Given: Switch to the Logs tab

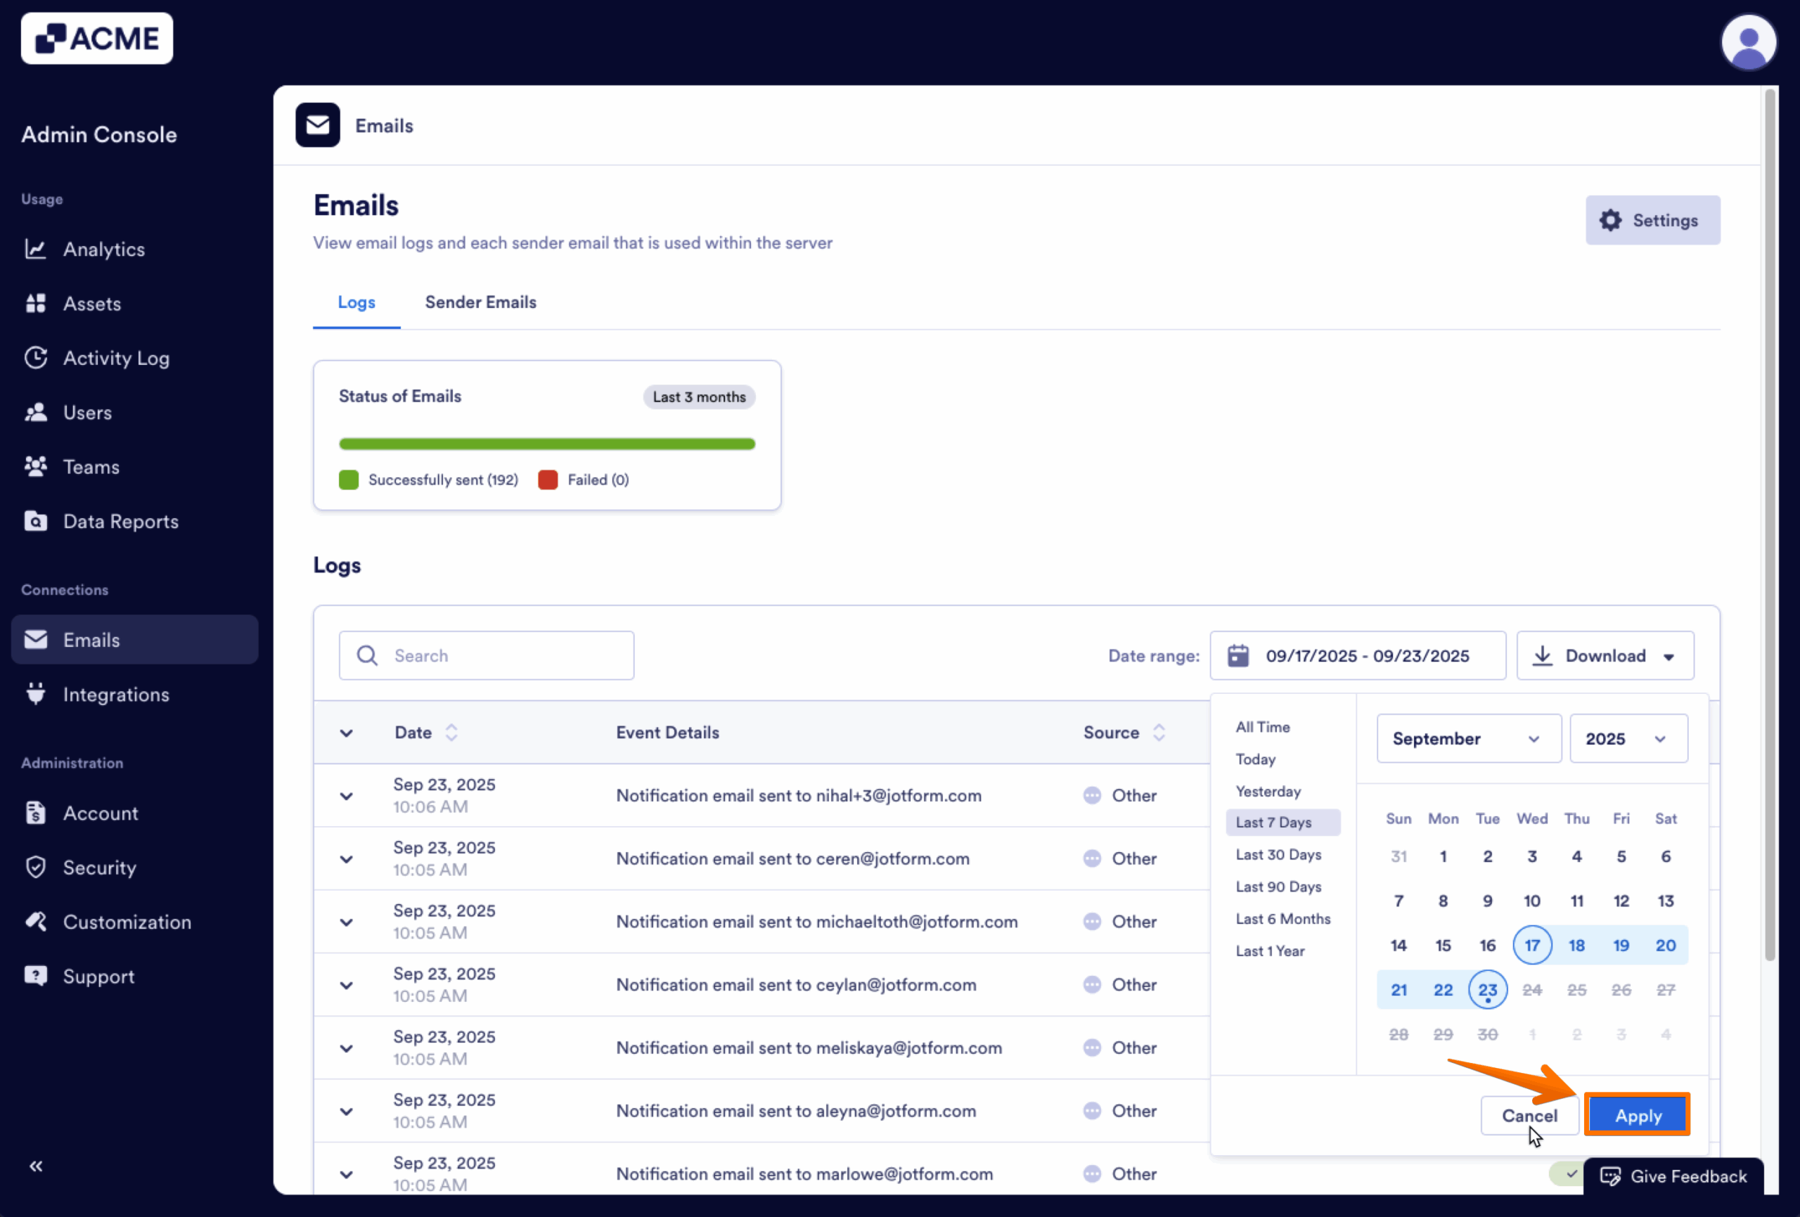Looking at the screenshot, I should [356, 302].
